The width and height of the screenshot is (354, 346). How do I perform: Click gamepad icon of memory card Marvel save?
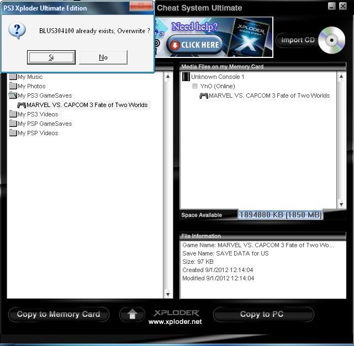[x=204, y=96]
